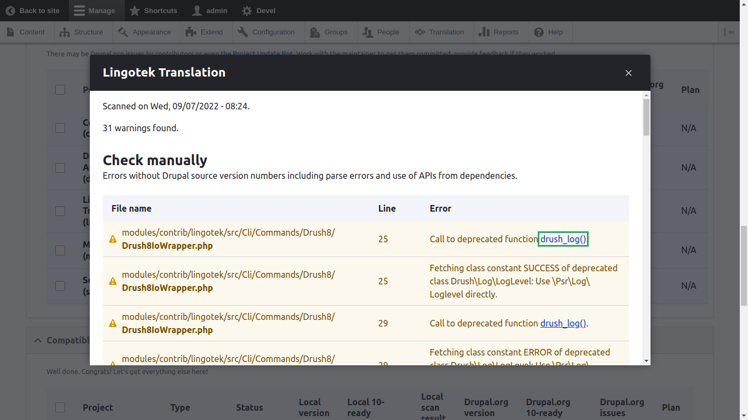Go to Structure admin menu
This screenshot has height=420, width=748.
82,32
